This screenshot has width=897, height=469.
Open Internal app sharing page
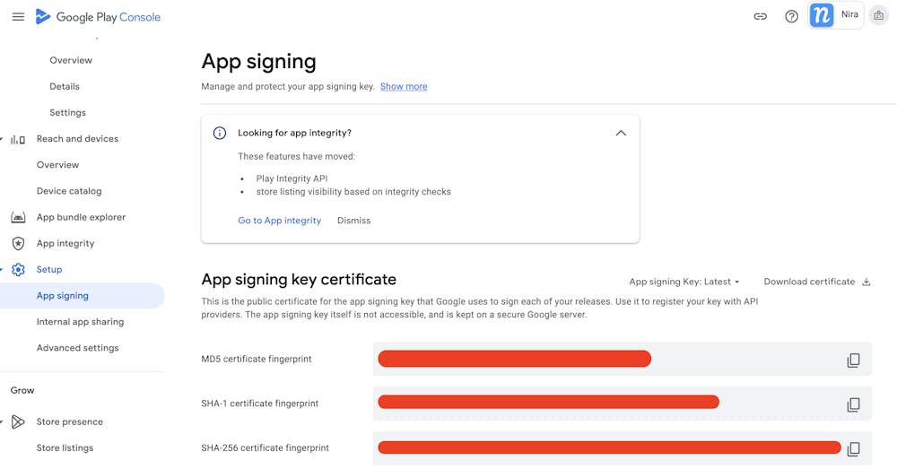coord(80,322)
